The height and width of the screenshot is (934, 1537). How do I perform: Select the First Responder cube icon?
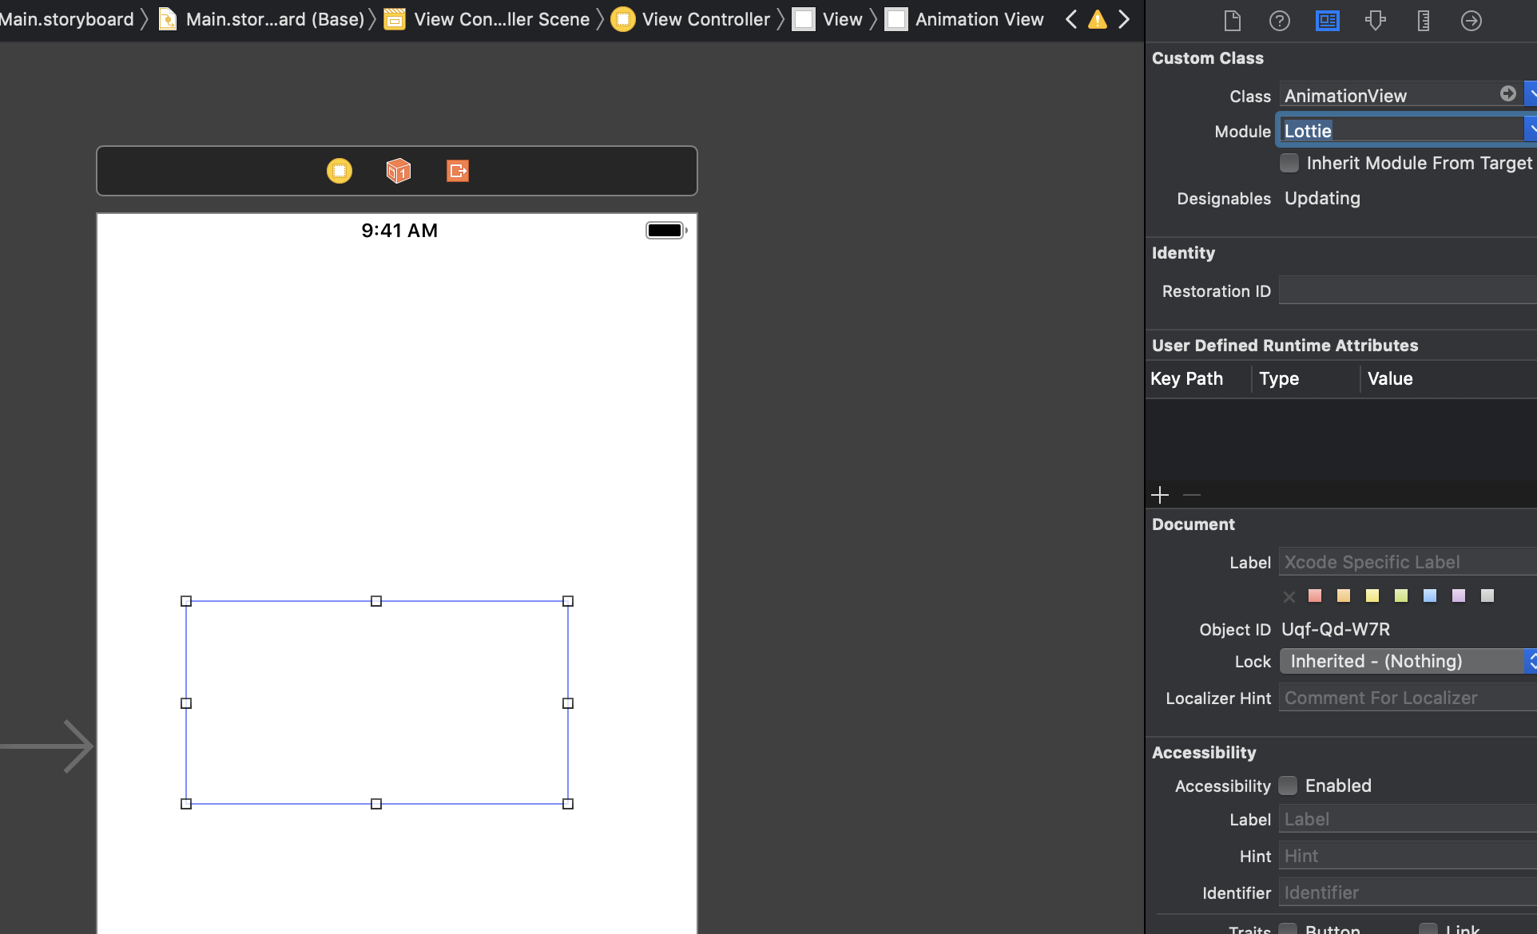399,171
